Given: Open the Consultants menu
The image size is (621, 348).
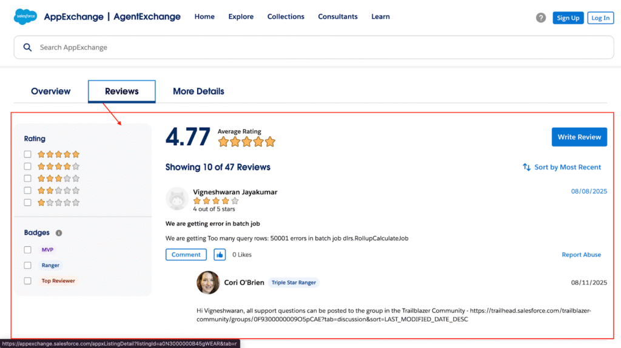Looking at the screenshot, I should [x=338, y=16].
